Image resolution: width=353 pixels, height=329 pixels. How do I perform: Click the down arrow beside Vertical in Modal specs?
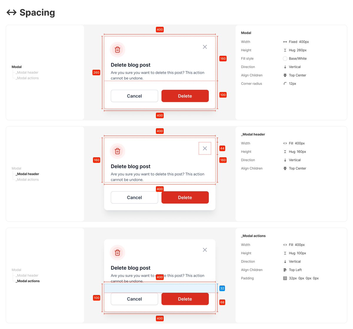285,67
